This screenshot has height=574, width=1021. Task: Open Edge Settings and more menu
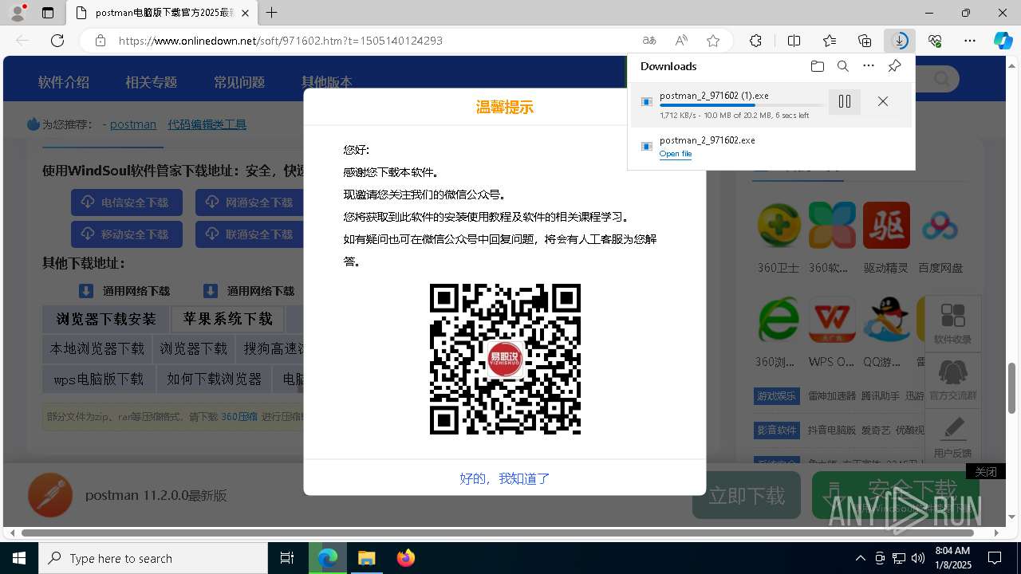click(x=970, y=41)
